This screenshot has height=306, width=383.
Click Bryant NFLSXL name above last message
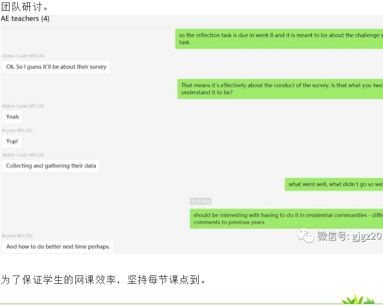[x=17, y=235]
